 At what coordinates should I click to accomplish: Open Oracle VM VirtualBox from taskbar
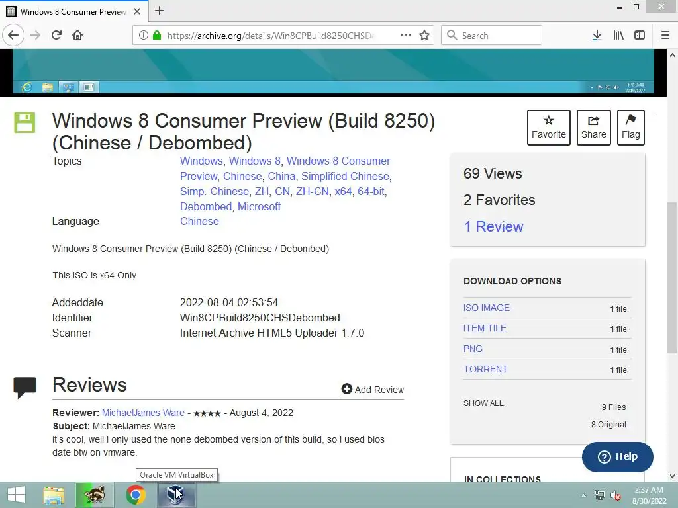[176, 495]
